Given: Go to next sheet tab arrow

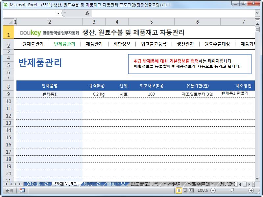Looking at the screenshot, I should (x=15, y=184).
